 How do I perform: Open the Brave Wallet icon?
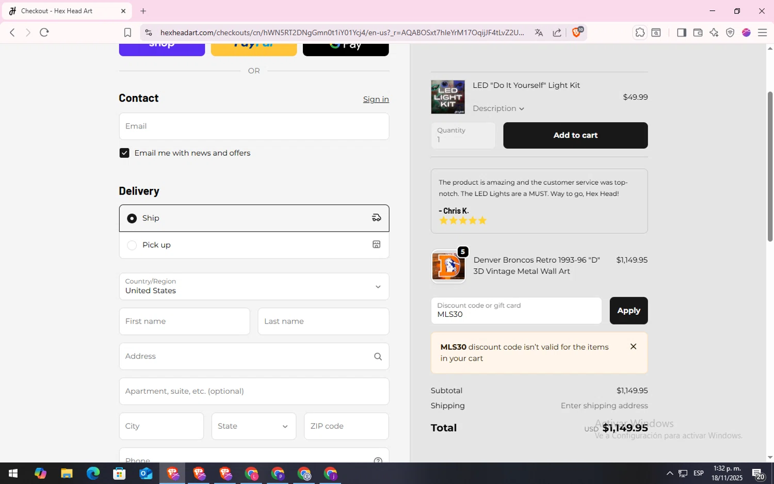[698, 33]
